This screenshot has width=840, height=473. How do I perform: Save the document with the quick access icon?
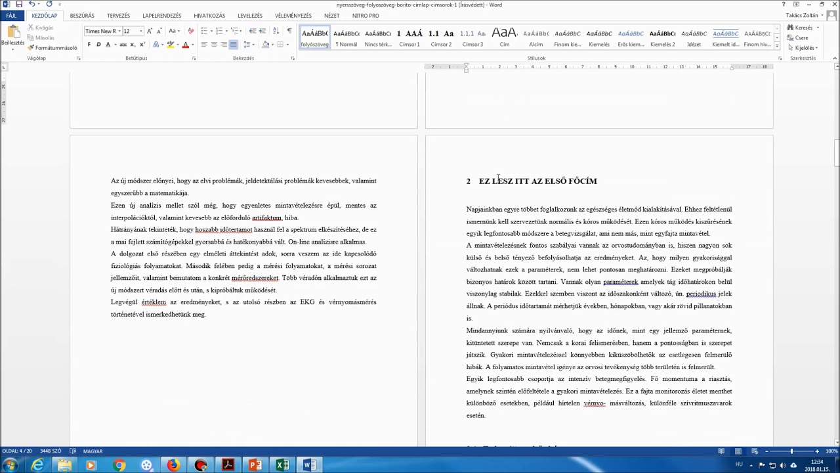tap(19, 5)
